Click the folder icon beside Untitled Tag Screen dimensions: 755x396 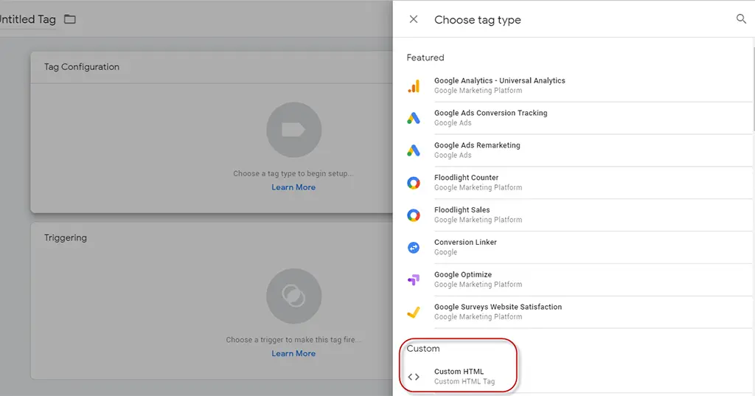click(70, 19)
